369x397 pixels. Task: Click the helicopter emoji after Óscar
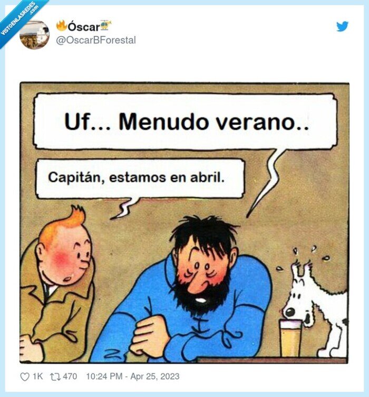105,25
